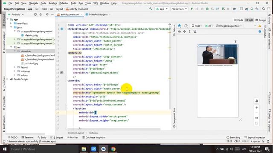Viewport: 273px width, 153px height.
Task: Open the Terminal tool window
Action: (x=27, y=137)
